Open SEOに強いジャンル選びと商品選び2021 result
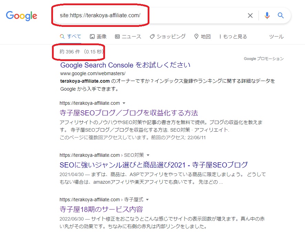This screenshot has height=234, width=305. coord(154,165)
